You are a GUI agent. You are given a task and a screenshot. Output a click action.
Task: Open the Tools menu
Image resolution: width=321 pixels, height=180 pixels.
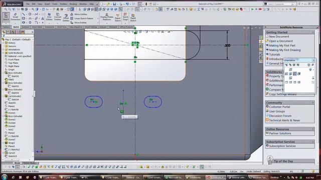55,4
